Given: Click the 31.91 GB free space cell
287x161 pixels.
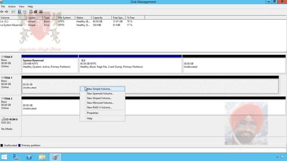Looking at the screenshot, I should click(x=117, y=21).
